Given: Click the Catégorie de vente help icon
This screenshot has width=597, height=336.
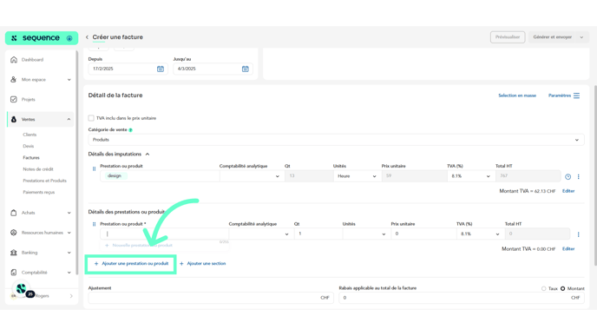Looking at the screenshot, I should 130,130.
